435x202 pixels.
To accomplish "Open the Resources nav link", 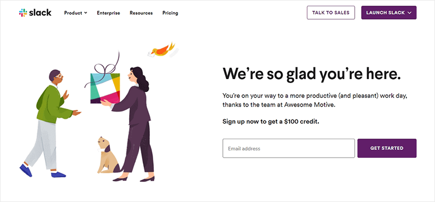I will point(141,13).
